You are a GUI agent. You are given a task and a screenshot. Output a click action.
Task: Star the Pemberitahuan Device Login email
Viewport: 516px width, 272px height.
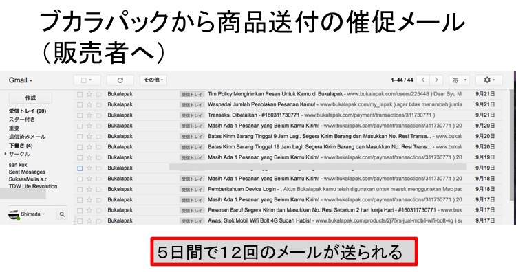coord(89,189)
